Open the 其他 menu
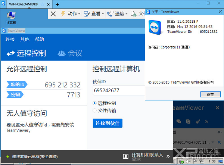Screen dimensions: 224x165 tap(25, 39)
